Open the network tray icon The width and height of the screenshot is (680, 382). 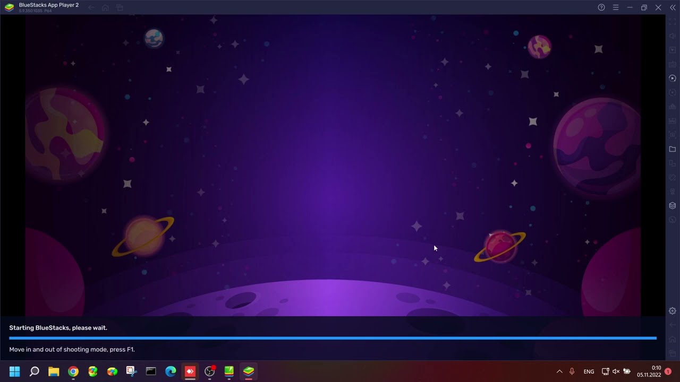(x=605, y=371)
